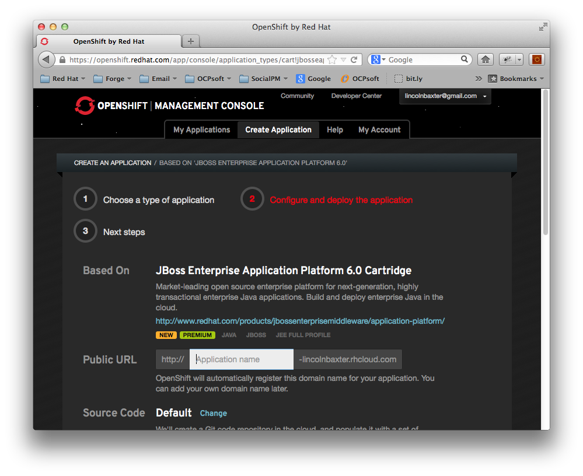Open the Forge bookmarks folder

112,79
